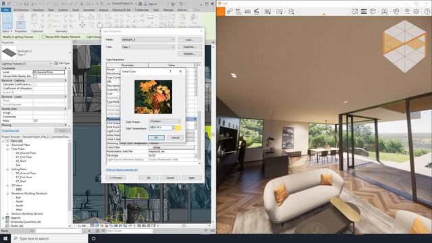Expand the Select dropdown under Modify
The height and width of the screenshot is (243, 432).
point(7,31)
